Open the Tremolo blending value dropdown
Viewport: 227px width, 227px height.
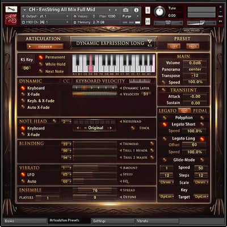coord(66,144)
